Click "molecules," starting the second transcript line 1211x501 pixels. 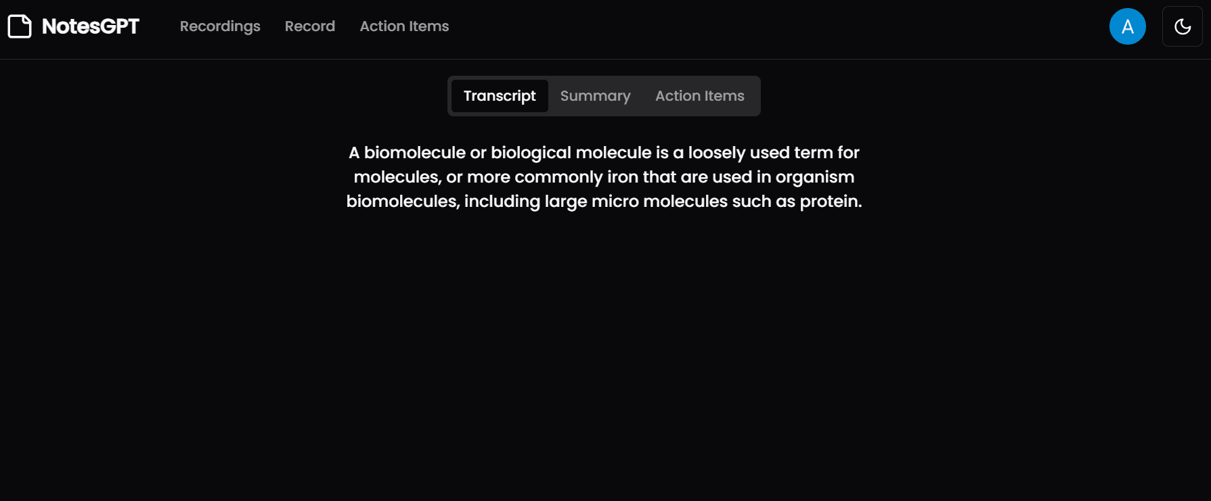point(397,177)
